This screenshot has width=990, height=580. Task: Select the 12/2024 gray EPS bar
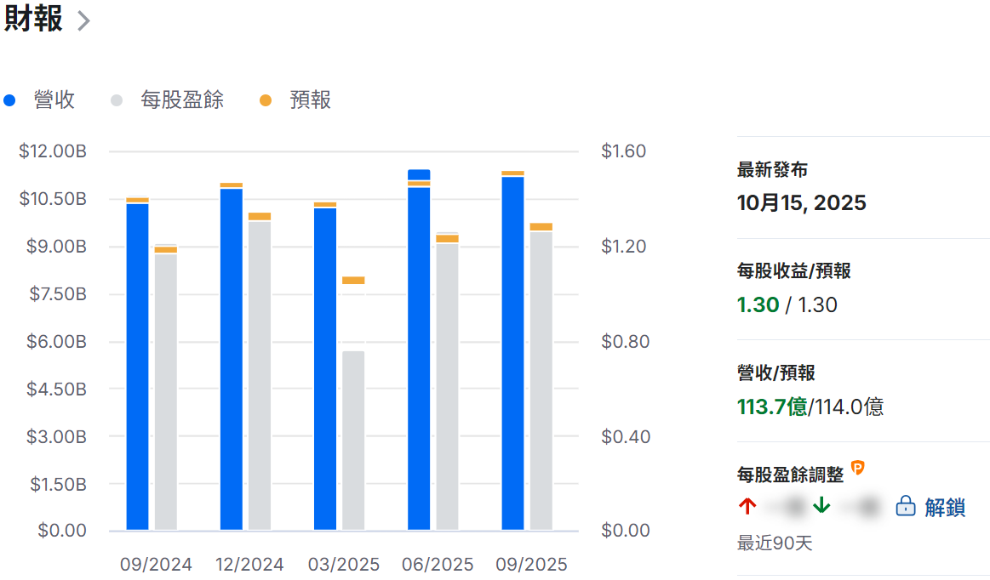pos(260,374)
